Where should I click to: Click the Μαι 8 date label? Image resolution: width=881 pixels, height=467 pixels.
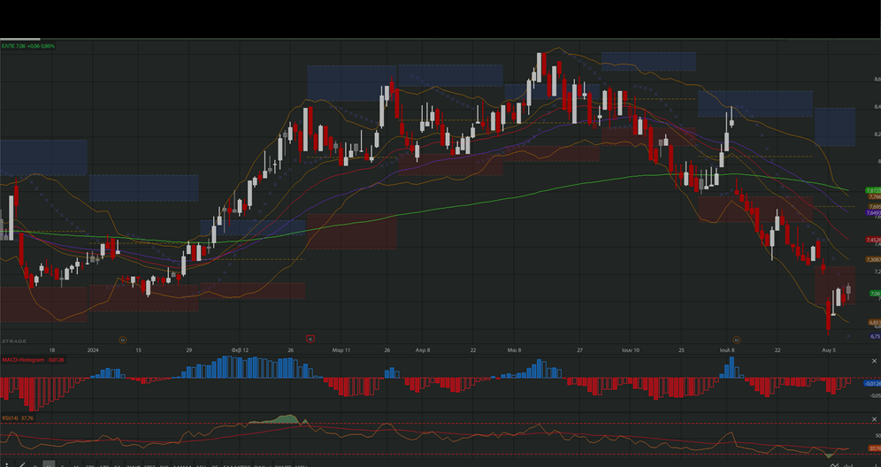coord(514,350)
